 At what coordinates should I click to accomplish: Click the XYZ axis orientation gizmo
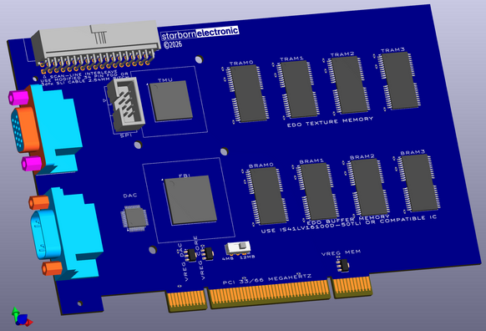pos(22,317)
